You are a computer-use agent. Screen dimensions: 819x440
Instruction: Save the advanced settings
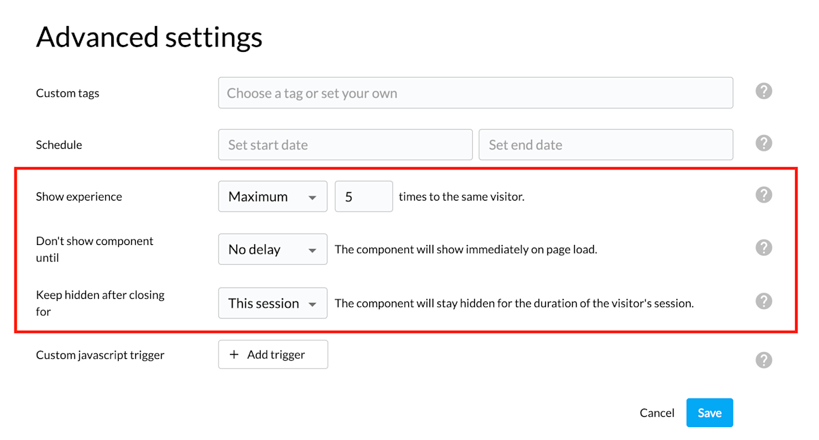710,413
